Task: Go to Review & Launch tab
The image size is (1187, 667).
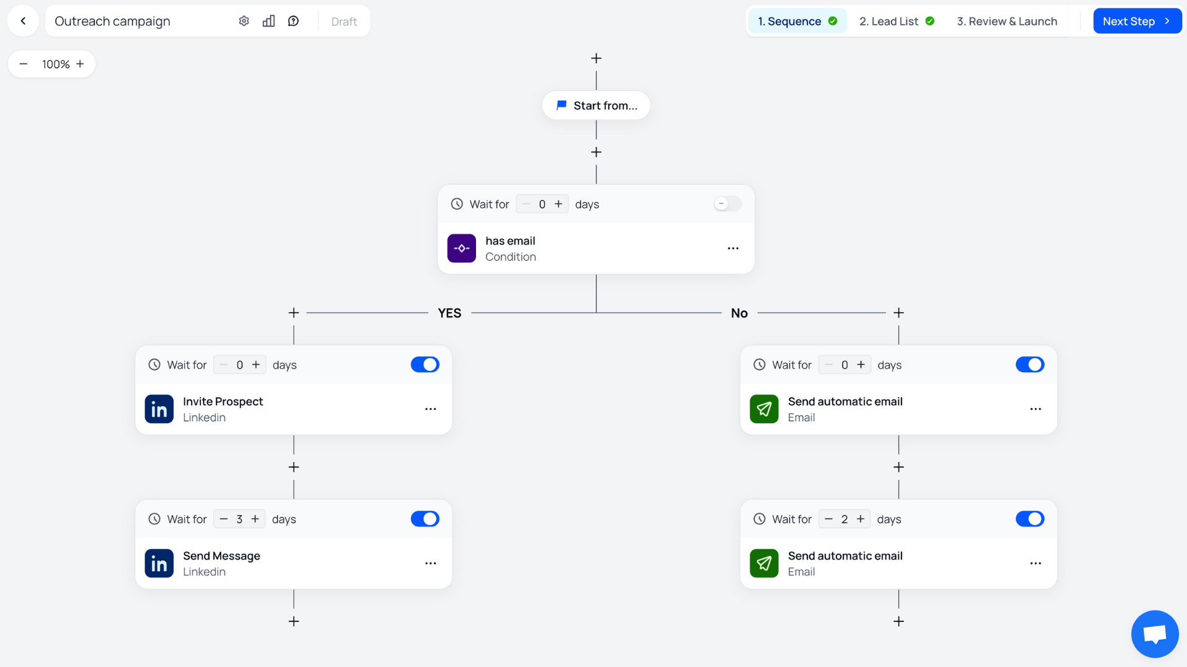Action: click(1006, 21)
